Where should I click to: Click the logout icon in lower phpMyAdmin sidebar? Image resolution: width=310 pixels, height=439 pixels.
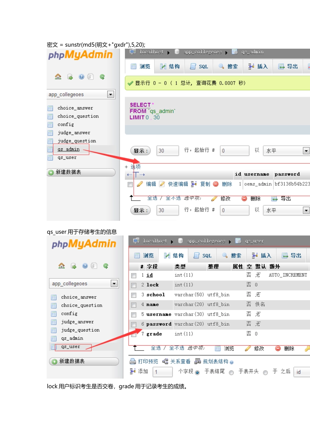point(73,266)
